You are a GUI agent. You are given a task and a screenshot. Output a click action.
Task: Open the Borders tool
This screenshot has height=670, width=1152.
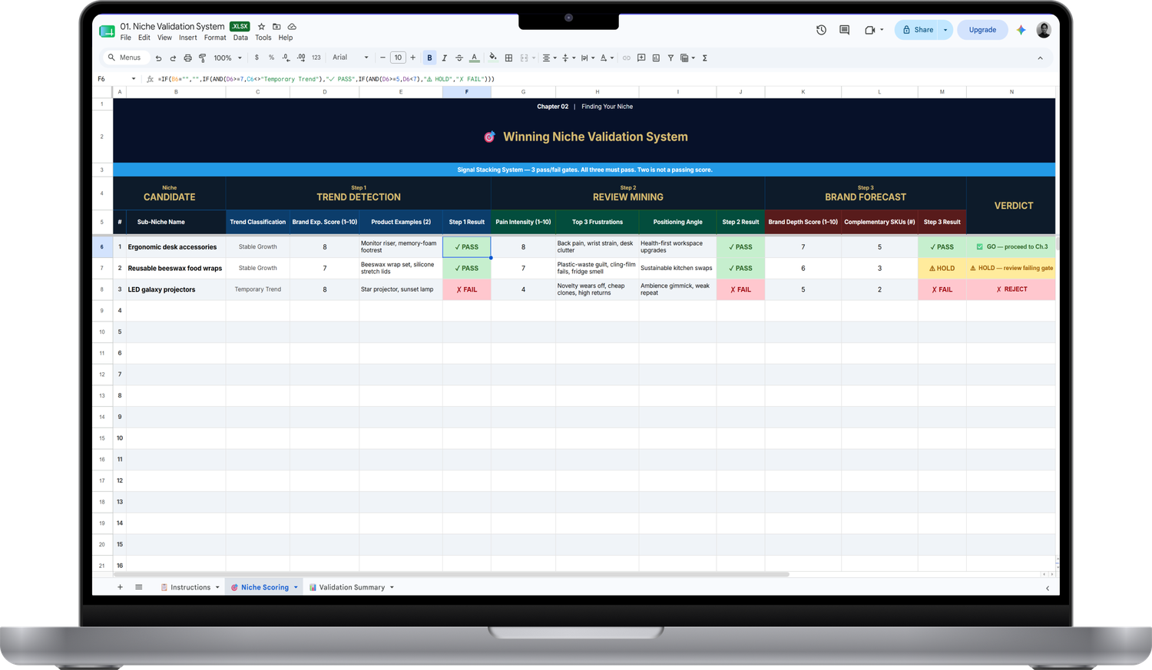(508, 58)
